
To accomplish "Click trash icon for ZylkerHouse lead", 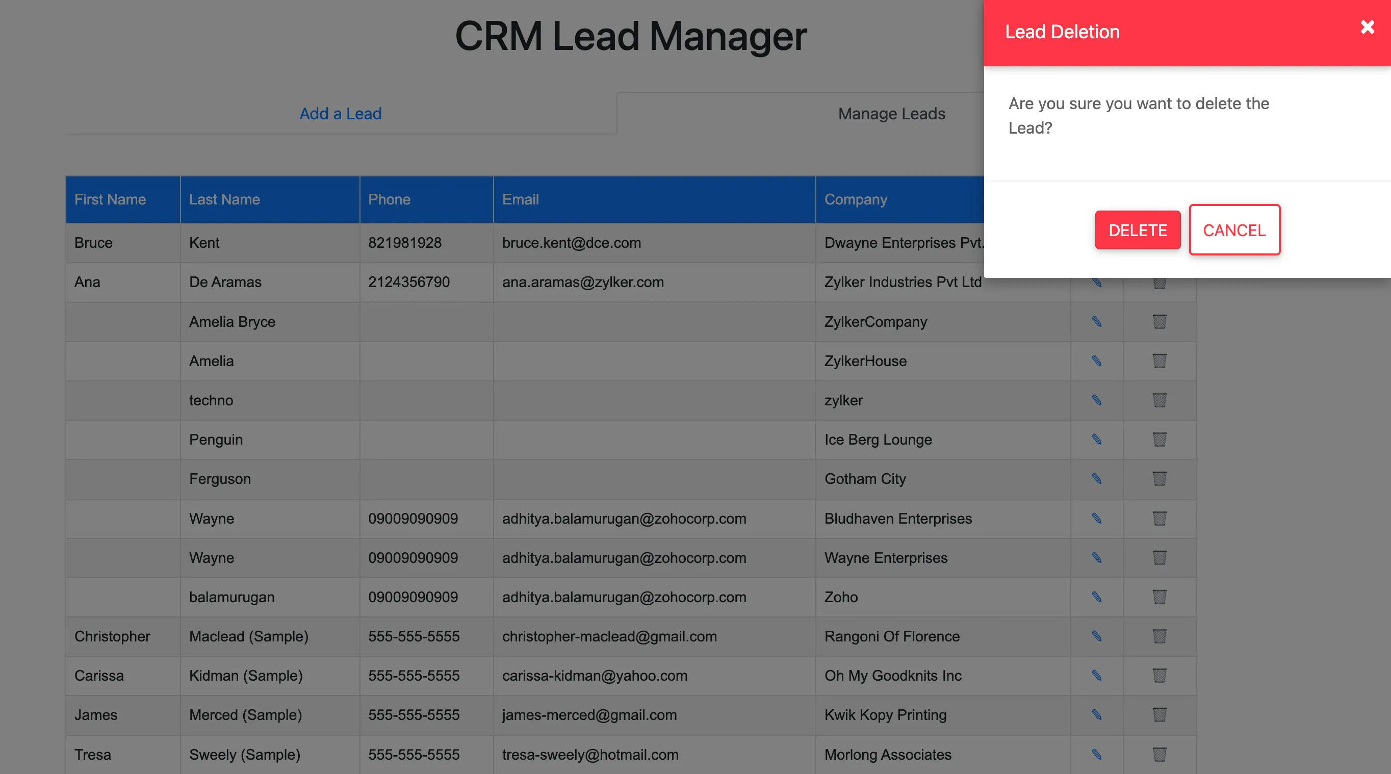I will coord(1160,361).
